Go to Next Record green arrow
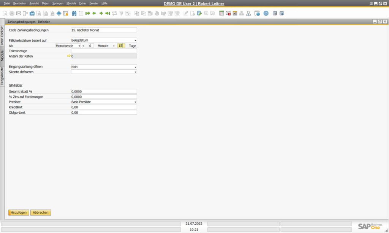The width and height of the screenshot is (389, 233). pos(101,13)
